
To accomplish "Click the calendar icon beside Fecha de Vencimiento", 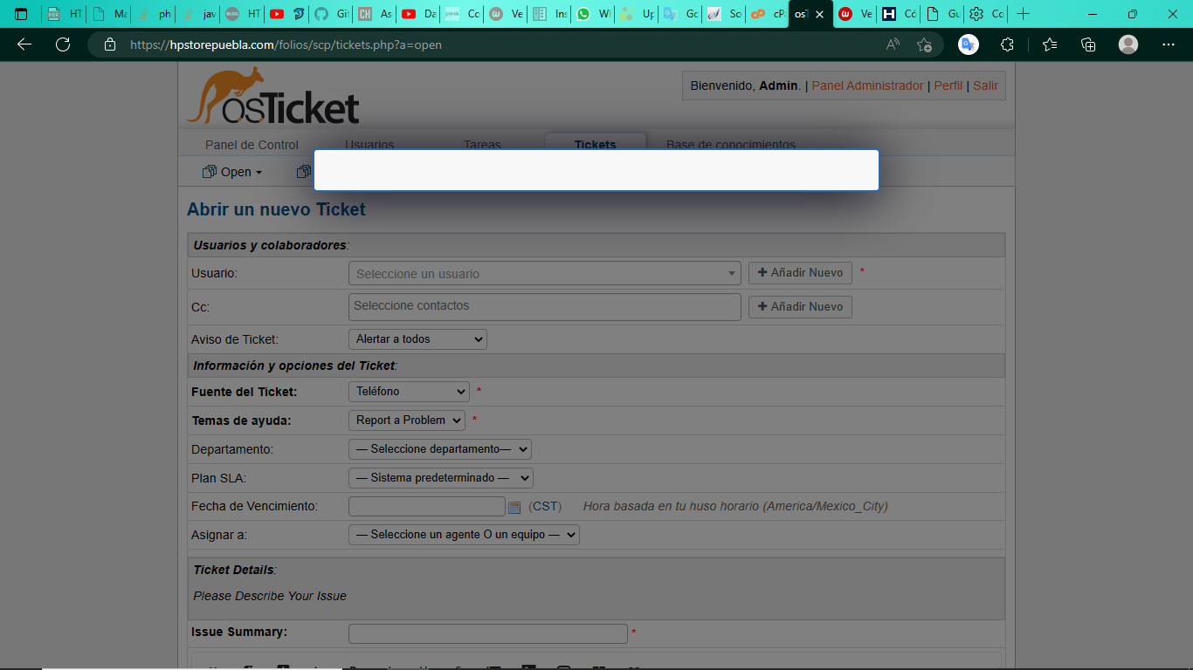I will click(514, 507).
